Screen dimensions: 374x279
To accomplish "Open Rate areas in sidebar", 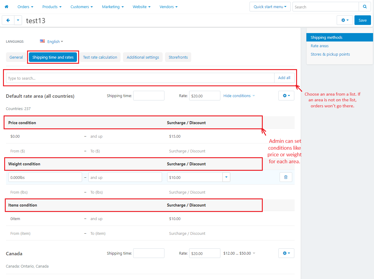I will pyautogui.click(x=320, y=46).
